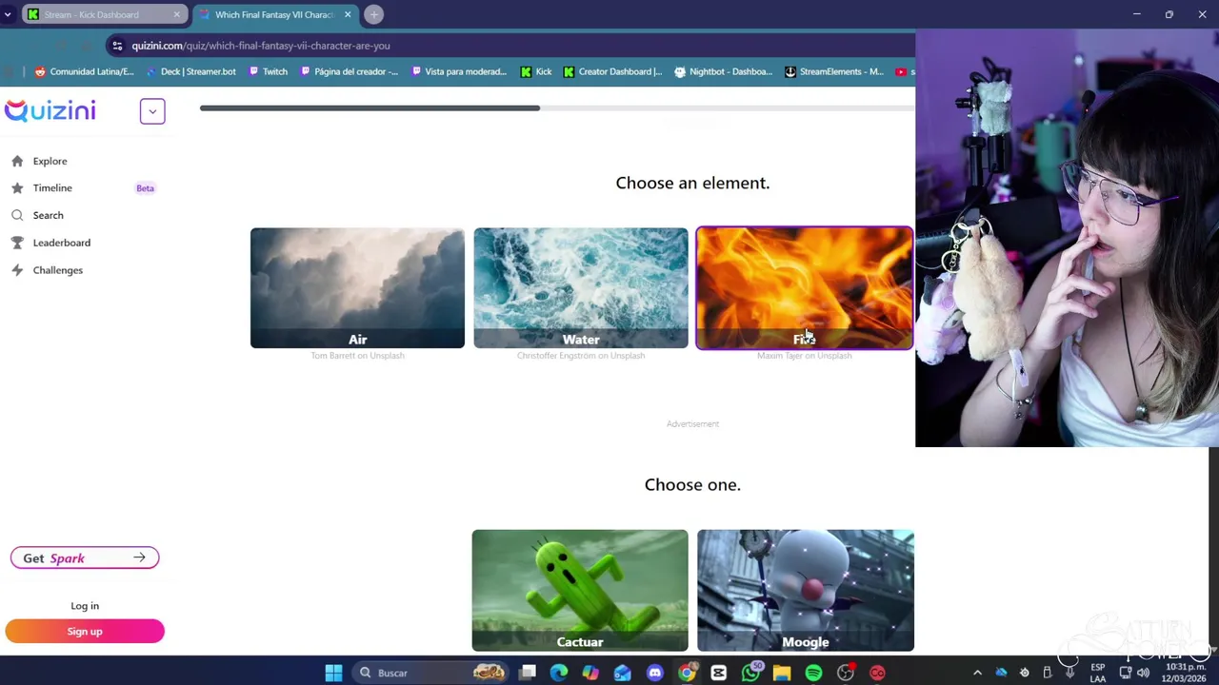Go to Timeline in the sidebar
The width and height of the screenshot is (1219, 685).
[52, 188]
